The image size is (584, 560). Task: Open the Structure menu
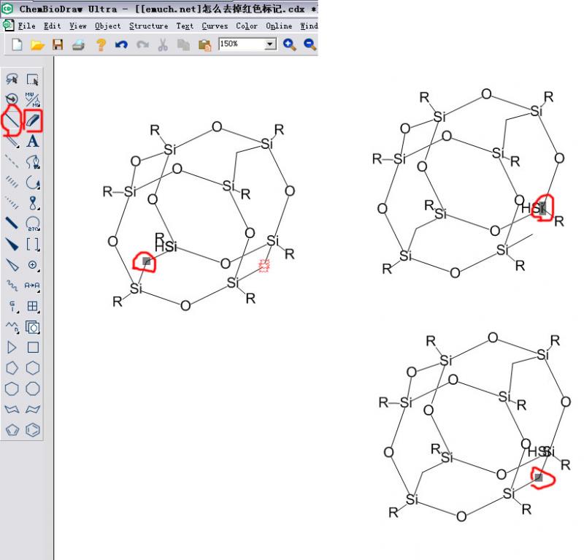149,26
